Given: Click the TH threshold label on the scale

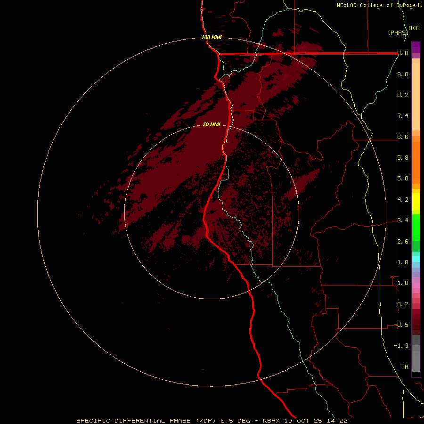Looking at the screenshot, I should 405,367.
